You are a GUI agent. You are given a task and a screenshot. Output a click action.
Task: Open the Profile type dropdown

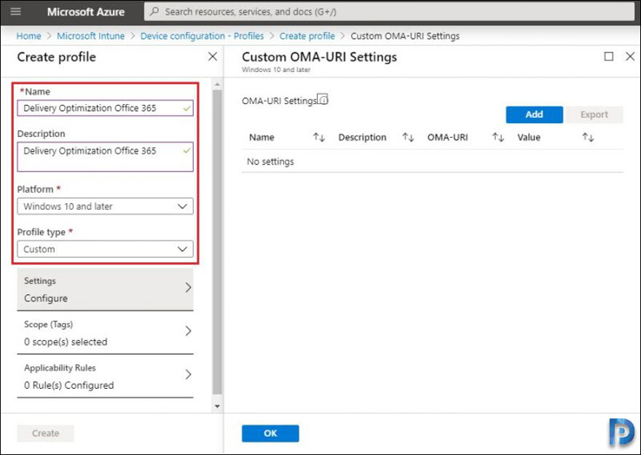(105, 249)
